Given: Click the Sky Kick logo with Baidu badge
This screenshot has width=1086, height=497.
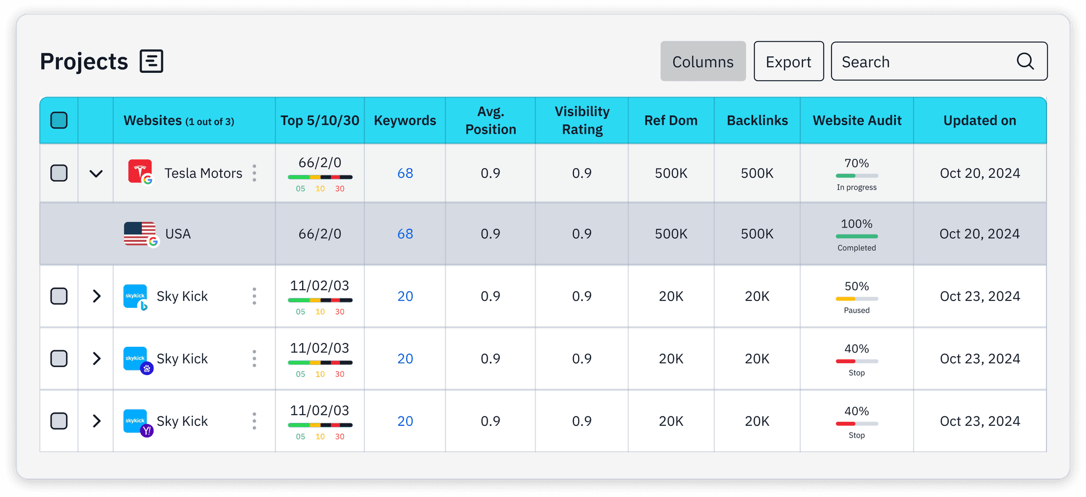Looking at the screenshot, I should (x=136, y=359).
